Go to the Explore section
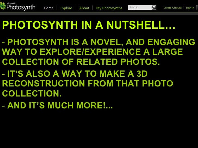198x148 pixels. pyautogui.click(x=66, y=8)
